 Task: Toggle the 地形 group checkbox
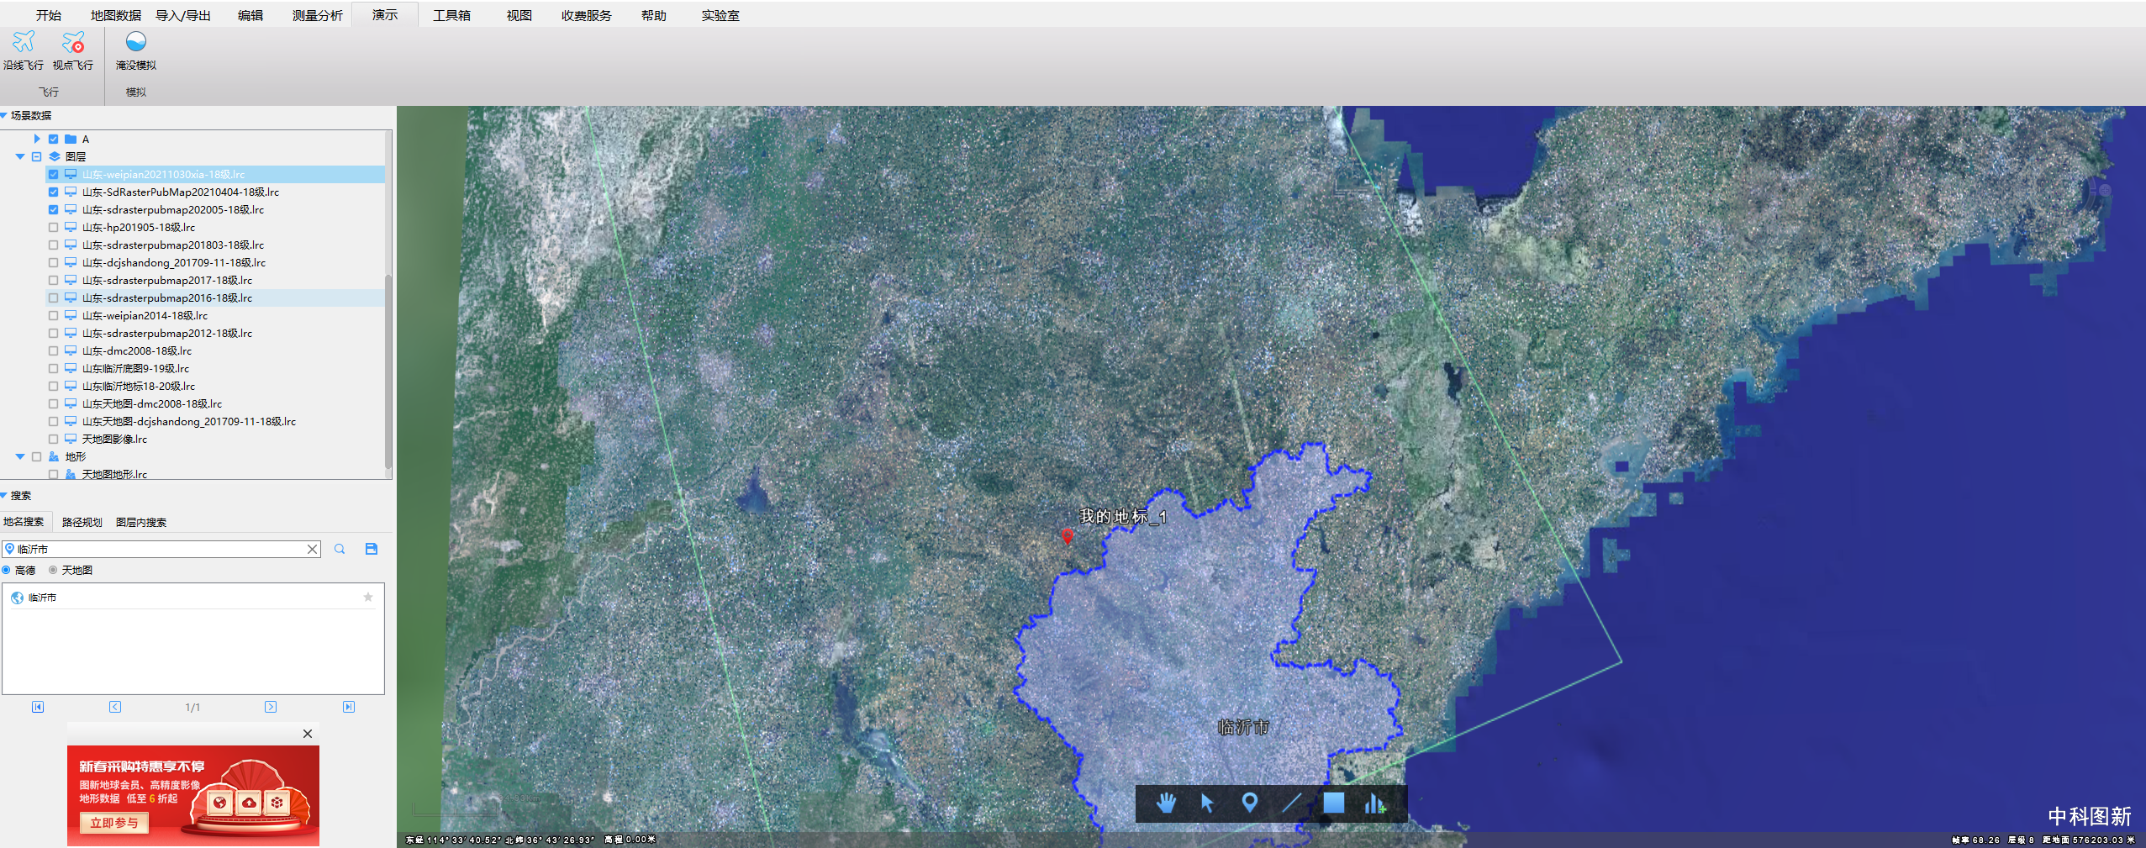click(36, 456)
